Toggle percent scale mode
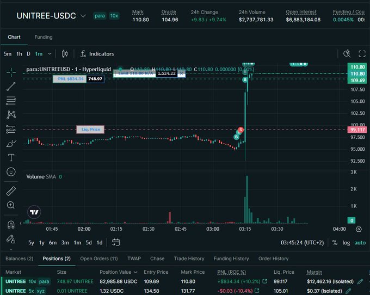Viewport: 370px width, 295px height. coord(335,243)
